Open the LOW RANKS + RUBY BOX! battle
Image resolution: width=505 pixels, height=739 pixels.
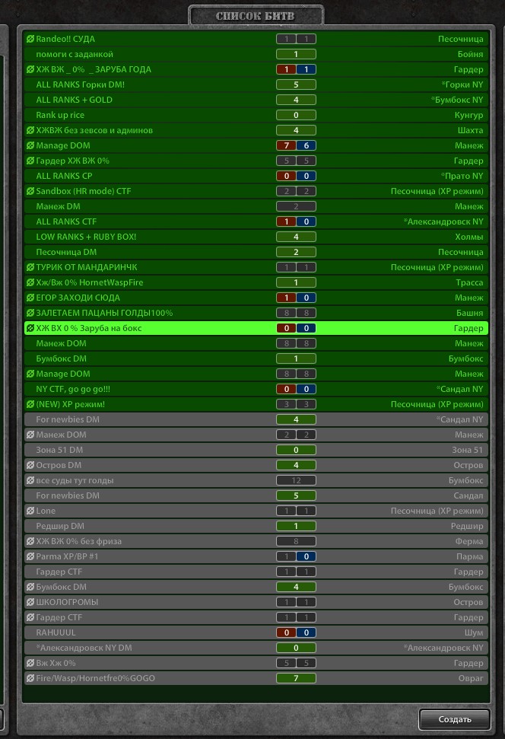pyautogui.click(x=86, y=237)
